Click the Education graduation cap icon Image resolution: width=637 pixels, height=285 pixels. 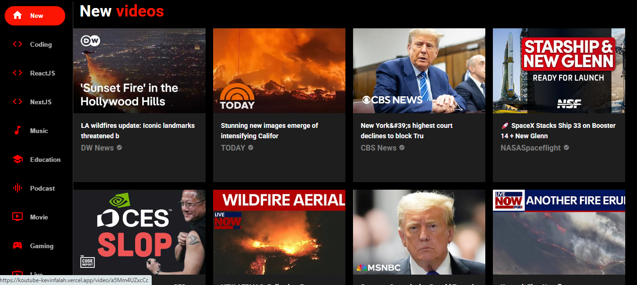click(17, 159)
